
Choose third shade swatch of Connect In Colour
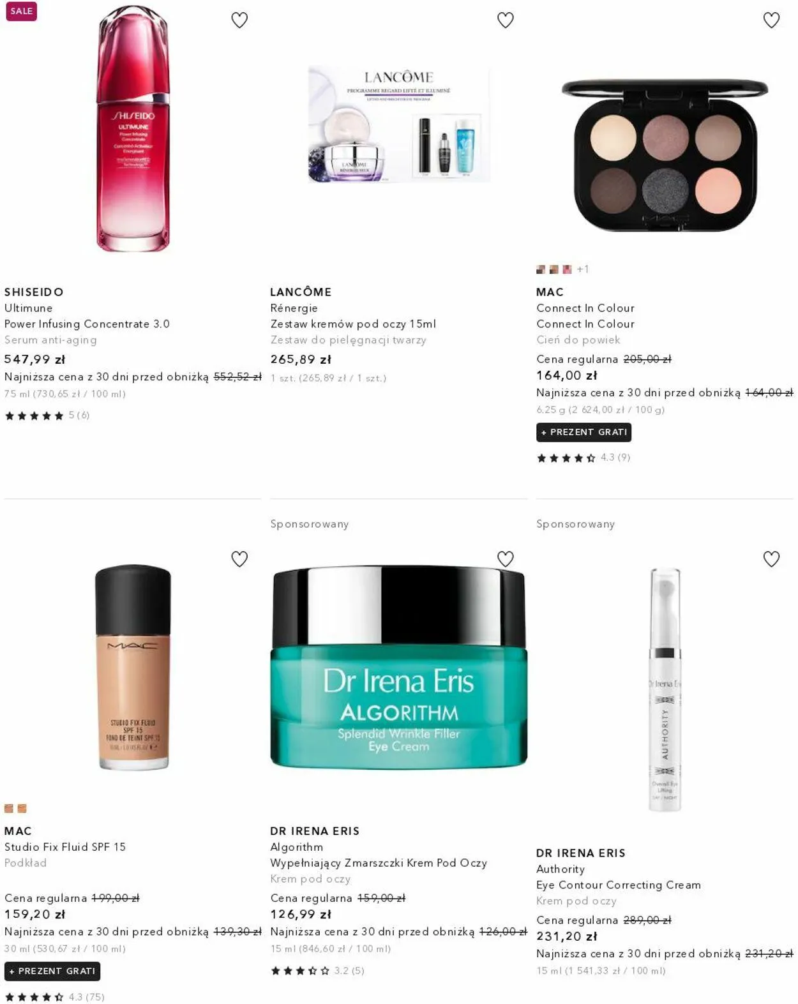567,269
